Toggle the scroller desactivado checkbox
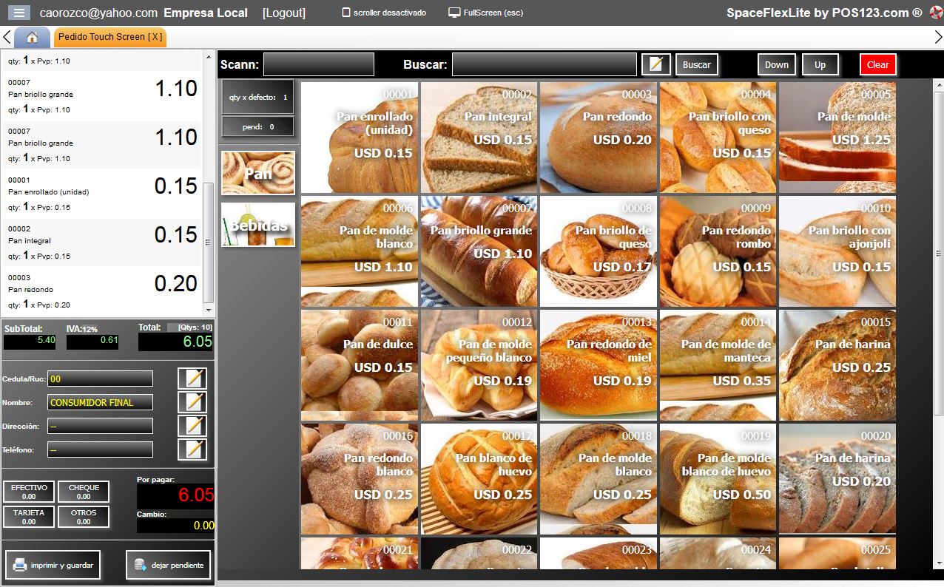 pos(346,13)
